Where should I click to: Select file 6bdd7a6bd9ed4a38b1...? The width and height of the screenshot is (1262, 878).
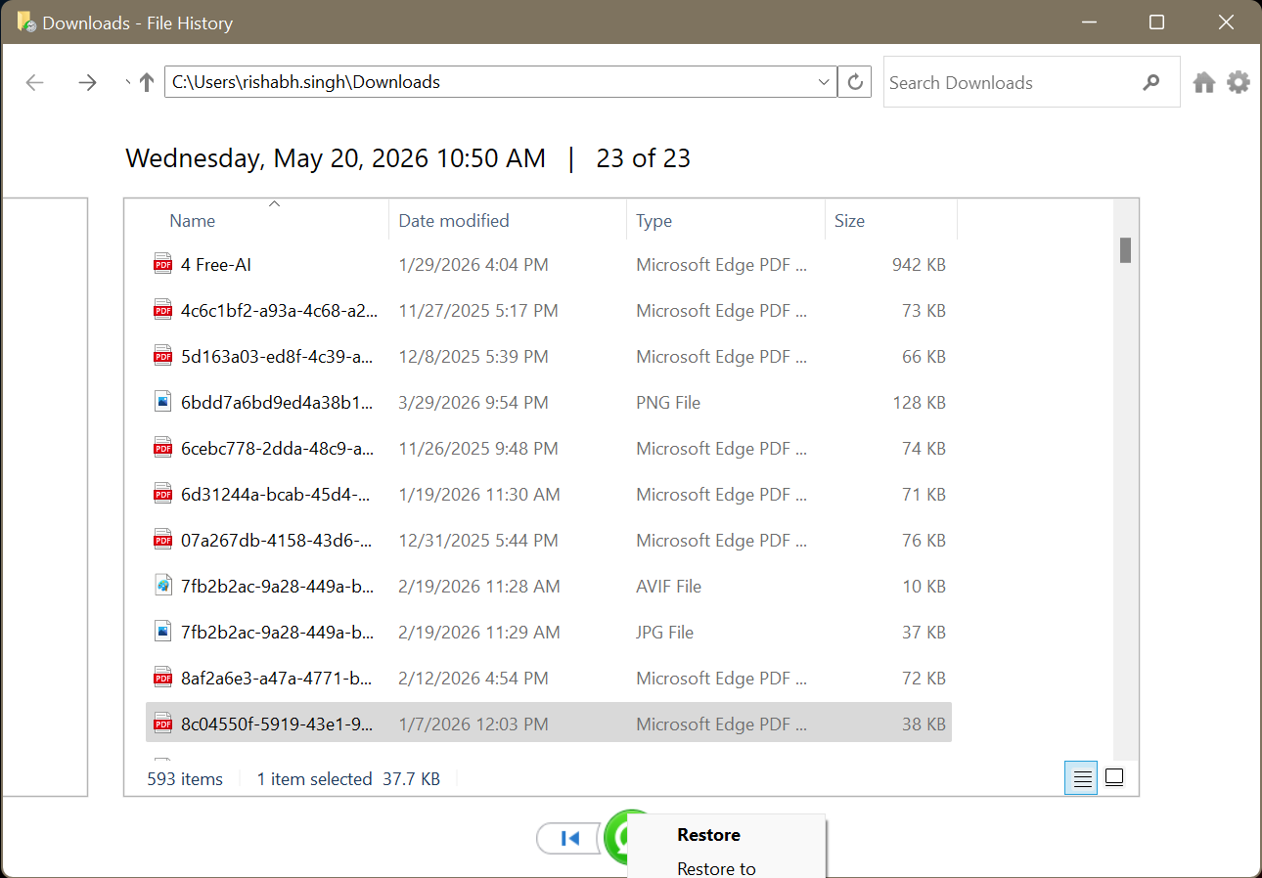click(x=277, y=402)
